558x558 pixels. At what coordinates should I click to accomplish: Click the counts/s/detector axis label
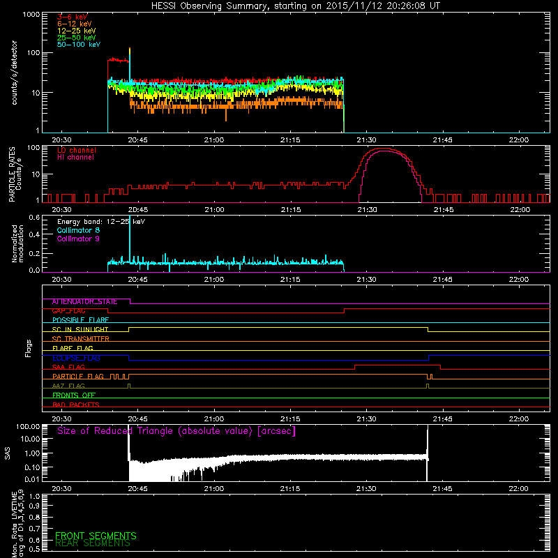click(14, 73)
